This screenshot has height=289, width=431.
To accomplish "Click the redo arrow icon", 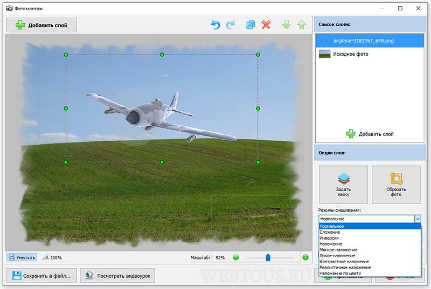I will pyautogui.click(x=231, y=25).
